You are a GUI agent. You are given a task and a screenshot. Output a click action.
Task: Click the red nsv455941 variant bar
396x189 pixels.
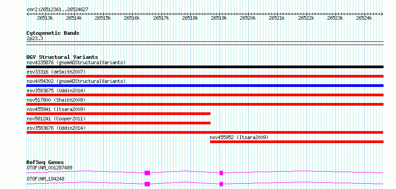[x=118, y=114]
